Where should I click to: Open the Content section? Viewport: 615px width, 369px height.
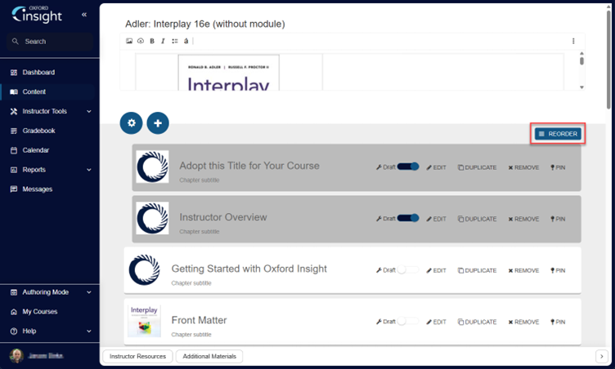pyautogui.click(x=34, y=91)
